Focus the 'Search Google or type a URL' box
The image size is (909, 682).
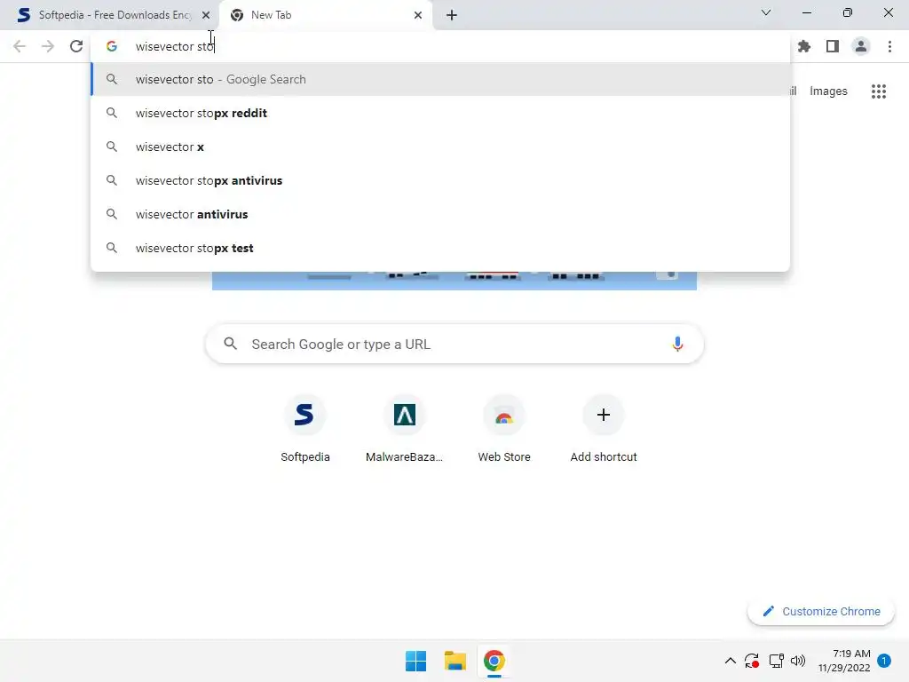[454, 344]
